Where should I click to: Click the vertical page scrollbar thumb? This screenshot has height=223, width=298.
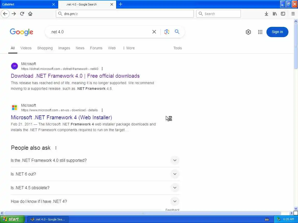point(296,46)
